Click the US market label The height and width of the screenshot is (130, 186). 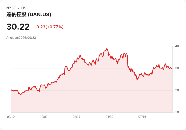tap(24, 8)
